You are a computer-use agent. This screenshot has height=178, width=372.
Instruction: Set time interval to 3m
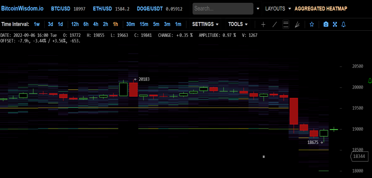coord(167,24)
